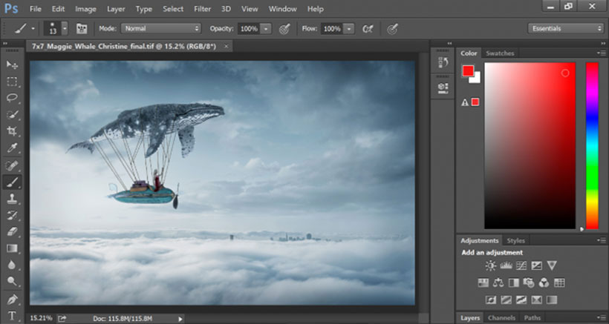Select the Crop tool
609x324 pixels.
tap(13, 131)
